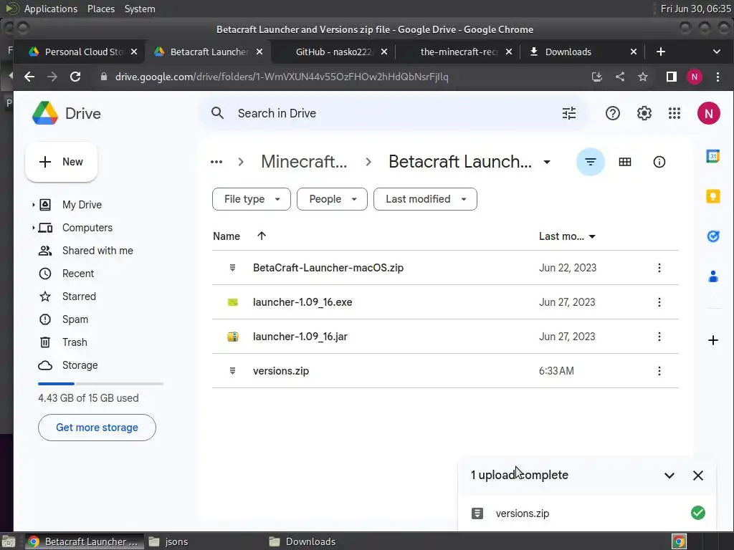Open Contacts side panel
Screen dimensions: 734x550
coord(713,276)
